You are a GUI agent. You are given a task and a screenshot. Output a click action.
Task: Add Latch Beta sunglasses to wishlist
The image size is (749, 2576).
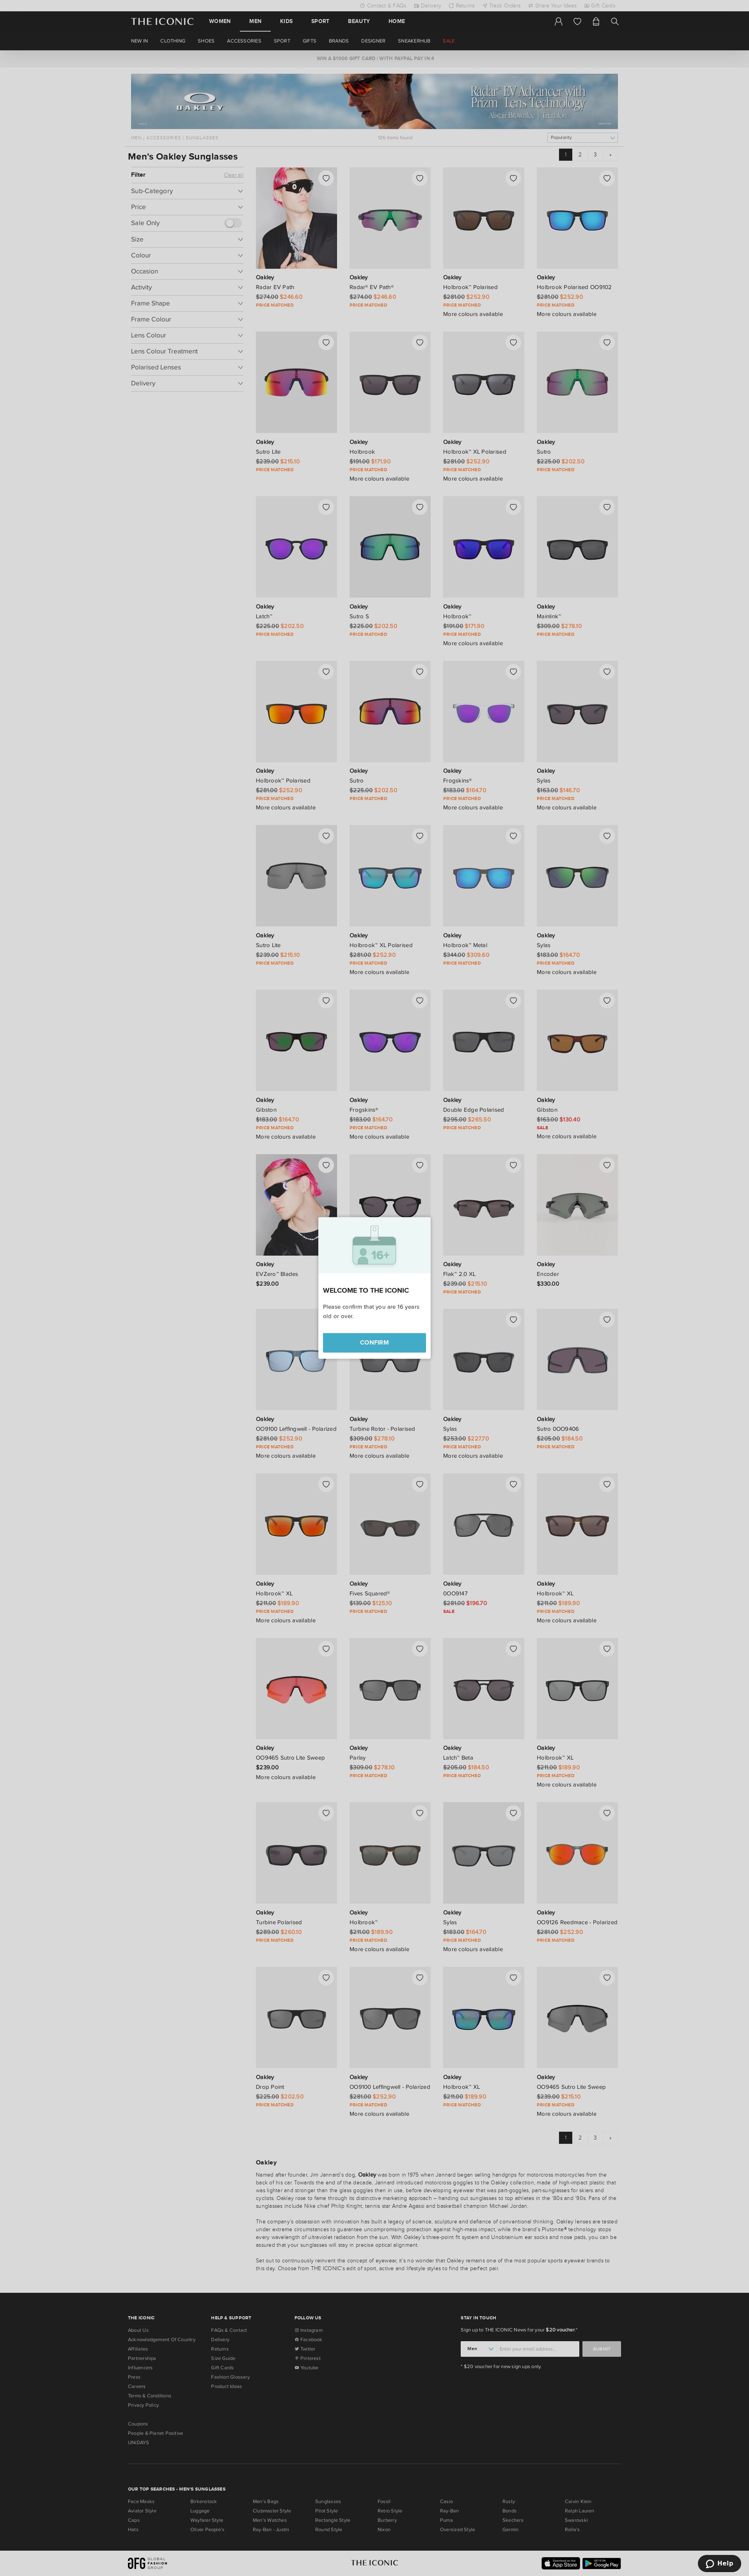[513, 1649]
